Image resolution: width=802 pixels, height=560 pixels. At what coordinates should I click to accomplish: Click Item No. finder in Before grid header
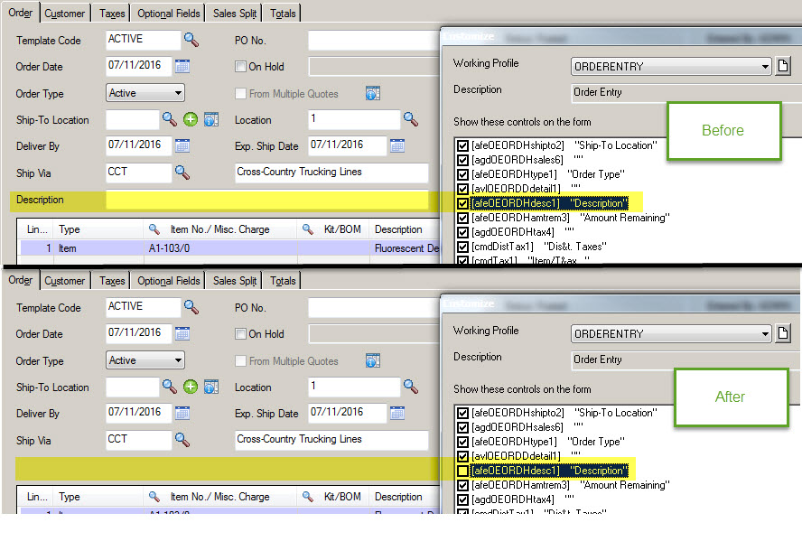[x=154, y=229]
